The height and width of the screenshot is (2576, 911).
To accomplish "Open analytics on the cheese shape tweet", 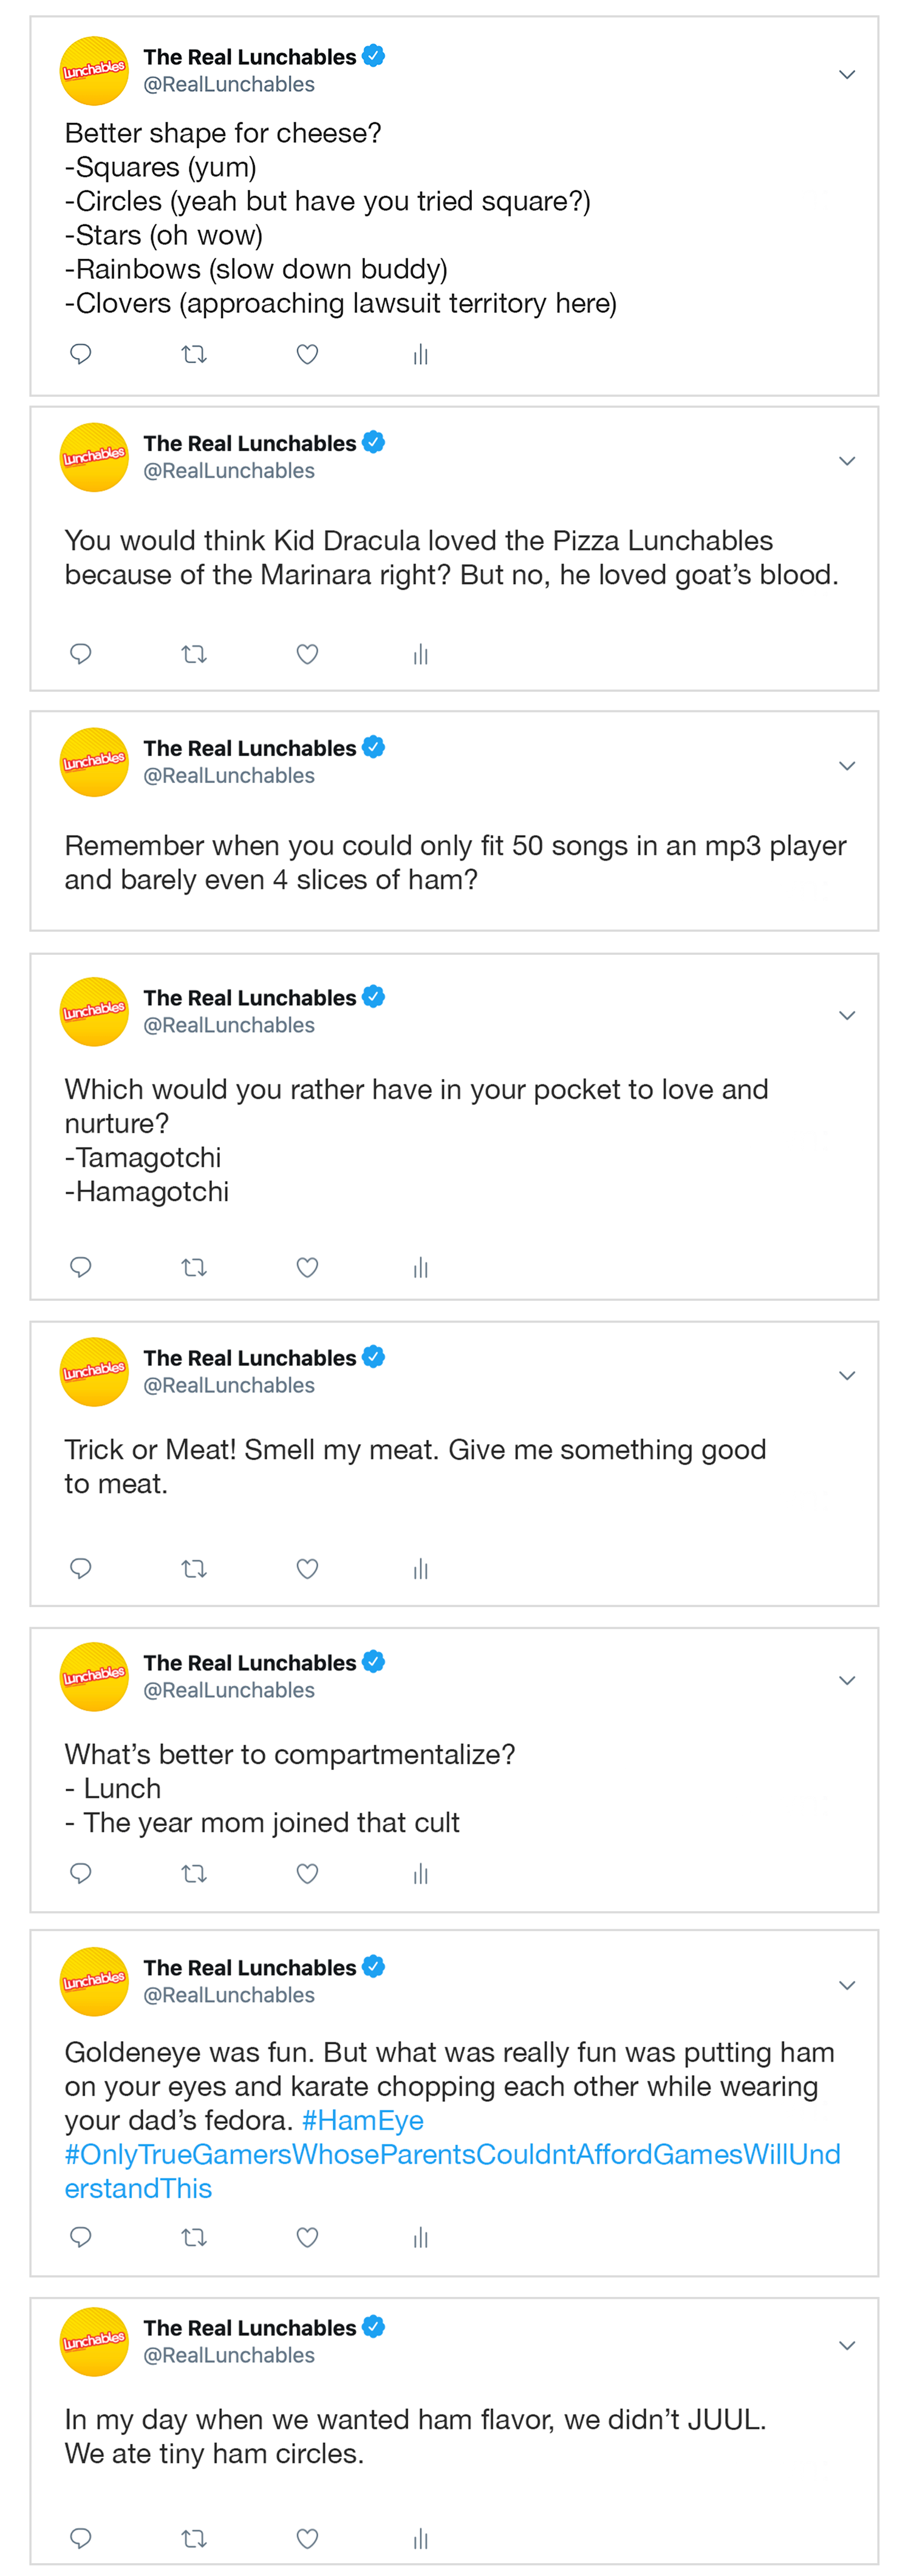I will 420,354.
